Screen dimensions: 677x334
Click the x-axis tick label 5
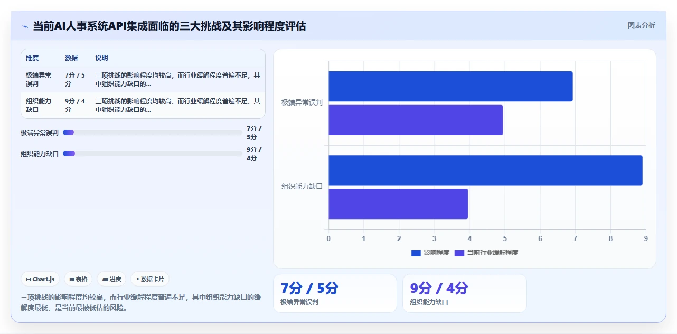(505, 238)
